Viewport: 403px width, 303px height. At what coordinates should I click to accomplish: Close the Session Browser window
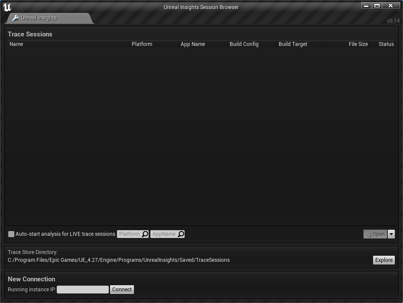coord(391,5)
